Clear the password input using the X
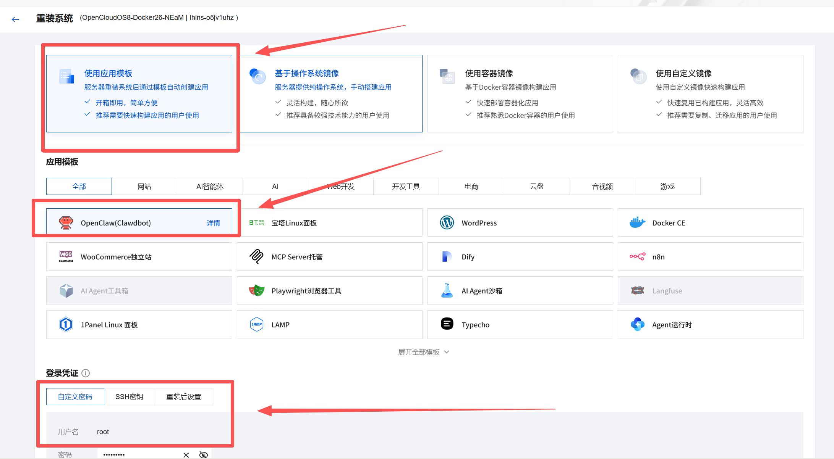834x459 pixels. click(186, 454)
